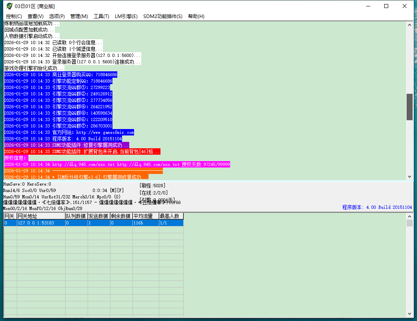This screenshot has height=321, width=417.
Task: Click the app icon in the title bar
Action: (x=10, y=6)
